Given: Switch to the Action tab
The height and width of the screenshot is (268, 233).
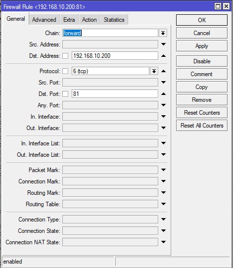Looking at the screenshot, I should pyautogui.click(x=89, y=20).
